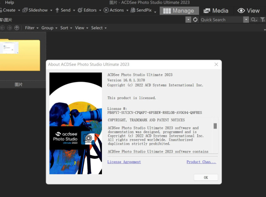Click the Send upload icon

57,10
